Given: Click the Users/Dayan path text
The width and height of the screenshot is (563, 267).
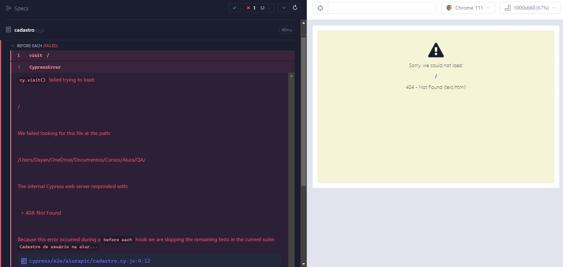Looking at the screenshot, I should tap(82, 160).
